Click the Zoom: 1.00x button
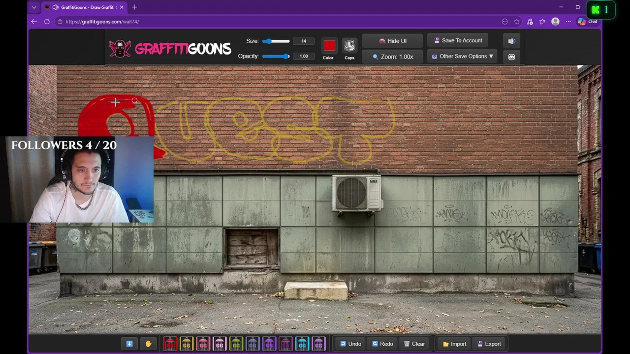 (x=392, y=57)
